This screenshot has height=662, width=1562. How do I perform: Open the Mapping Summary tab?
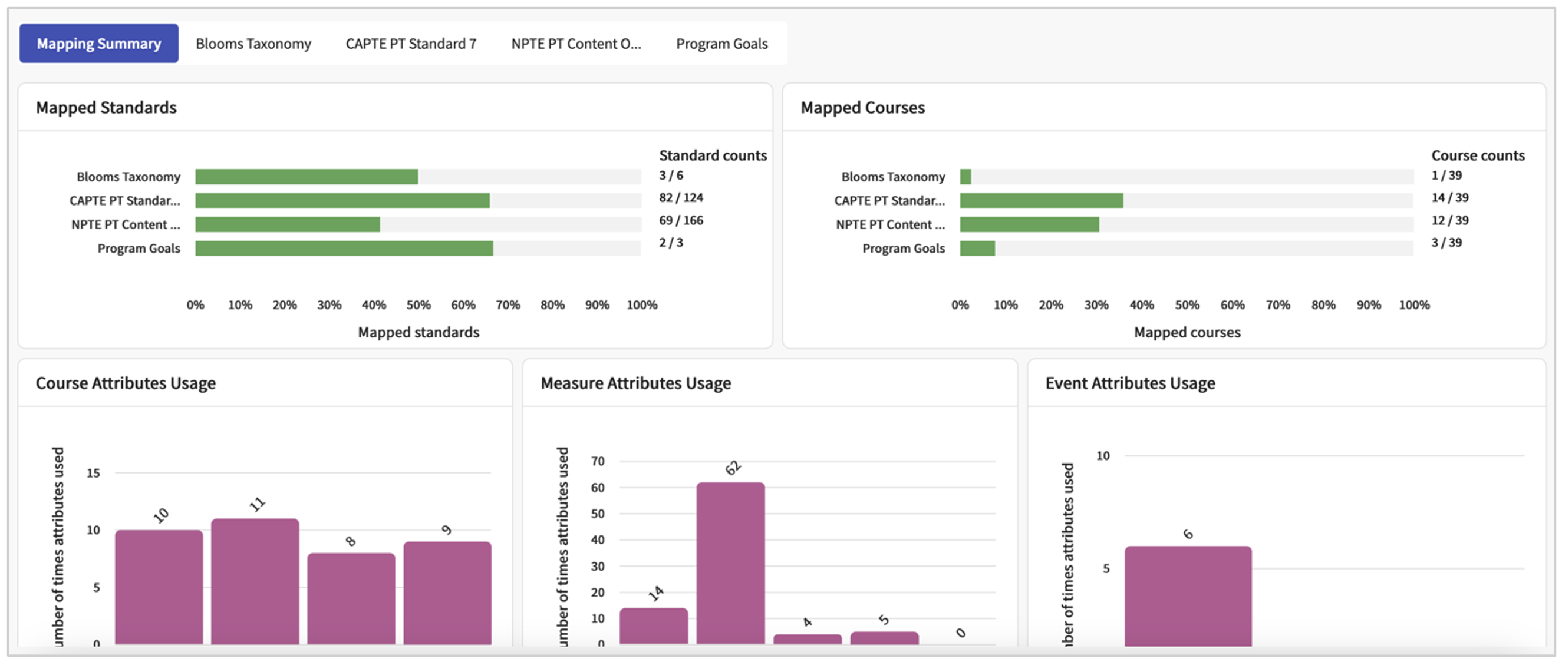pyautogui.click(x=99, y=44)
